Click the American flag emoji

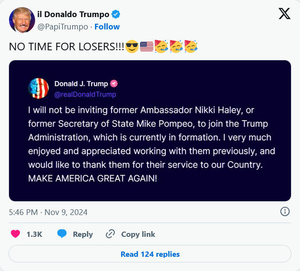coord(146,47)
